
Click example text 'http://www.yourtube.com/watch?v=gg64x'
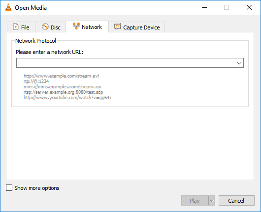pos(67,98)
